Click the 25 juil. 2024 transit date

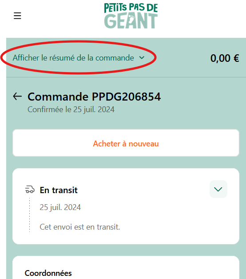pyautogui.click(x=60, y=207)
